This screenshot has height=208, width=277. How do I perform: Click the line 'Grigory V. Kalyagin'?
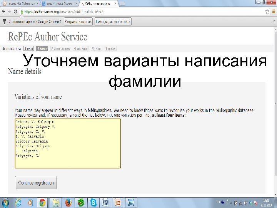tap(35, 122)
